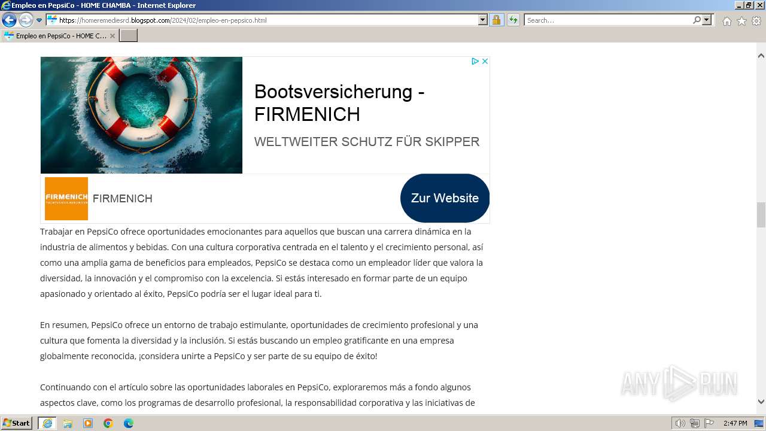Click the page scrollbar down arrow
This screenshot has width=766, height=431.
761,402
